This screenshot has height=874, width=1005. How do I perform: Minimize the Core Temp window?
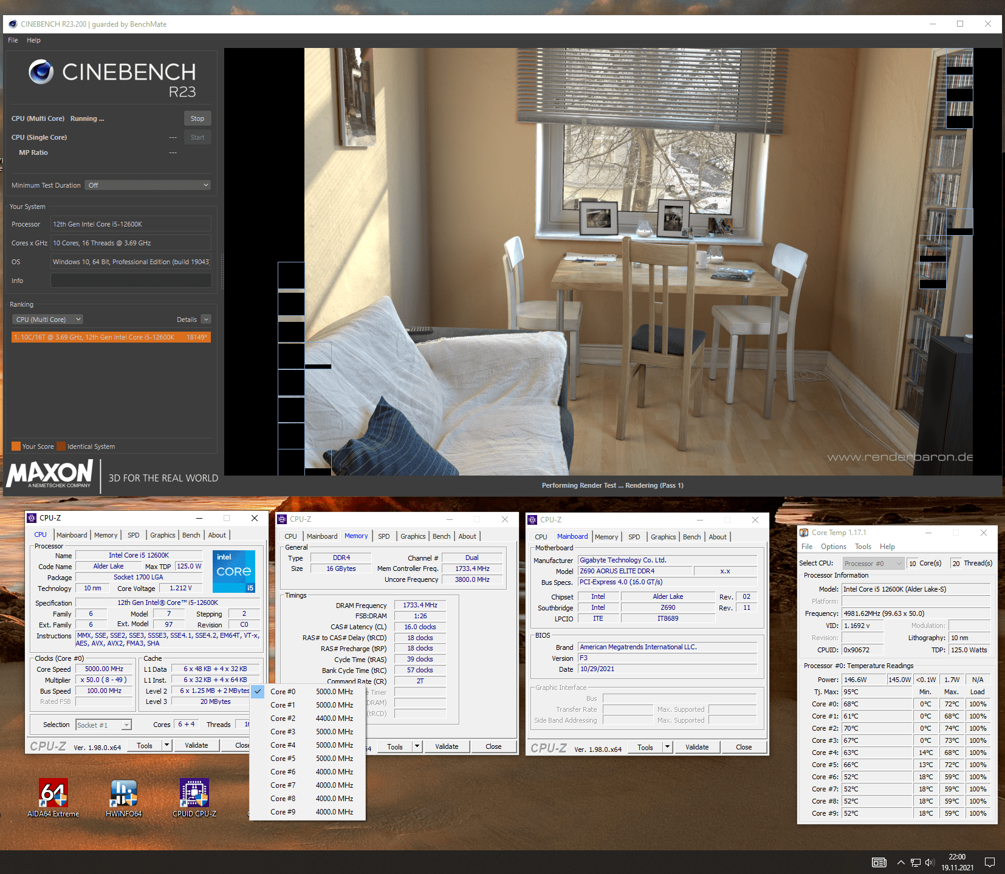point(928,533)
